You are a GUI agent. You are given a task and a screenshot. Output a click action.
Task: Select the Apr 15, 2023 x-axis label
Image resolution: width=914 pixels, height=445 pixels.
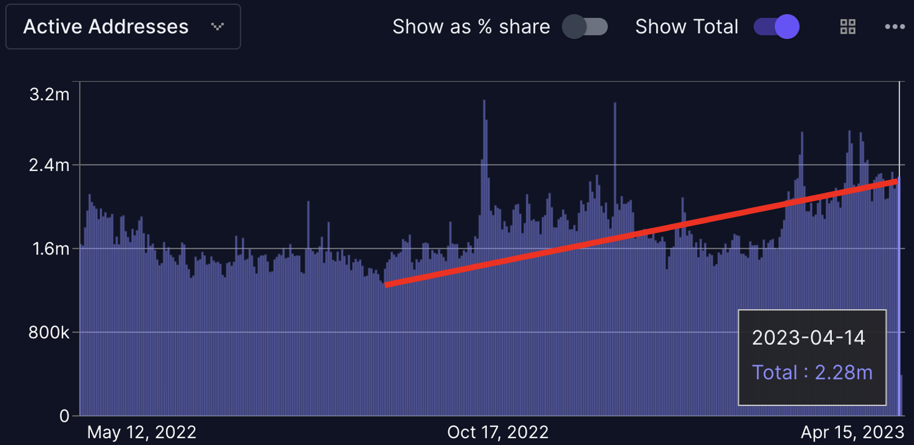tap(851, 432)
